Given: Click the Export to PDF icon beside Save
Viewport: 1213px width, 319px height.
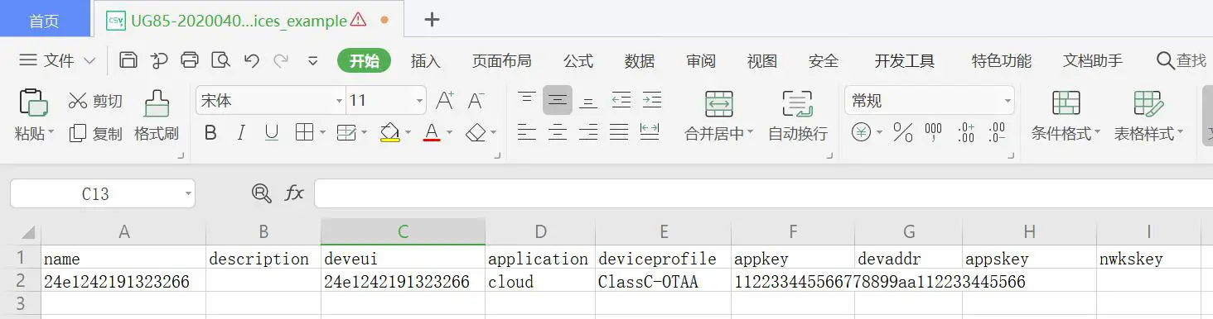Looking at the screenshot, I should pyautogui.click(x=159, y=60).
